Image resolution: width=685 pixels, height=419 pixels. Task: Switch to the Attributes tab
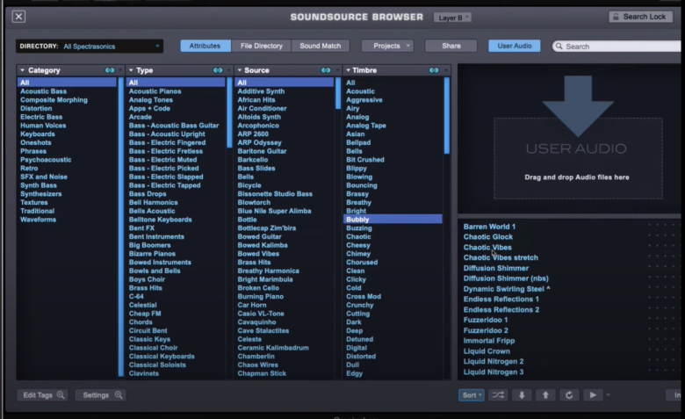click(x=205, y=46)
